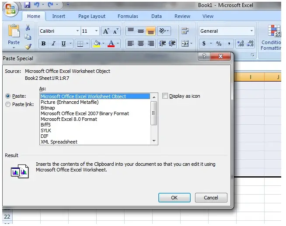
Task: Switch to the Insert tab
Action: 59,16
